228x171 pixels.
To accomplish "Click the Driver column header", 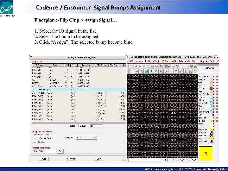I will [x=55, y=65].
